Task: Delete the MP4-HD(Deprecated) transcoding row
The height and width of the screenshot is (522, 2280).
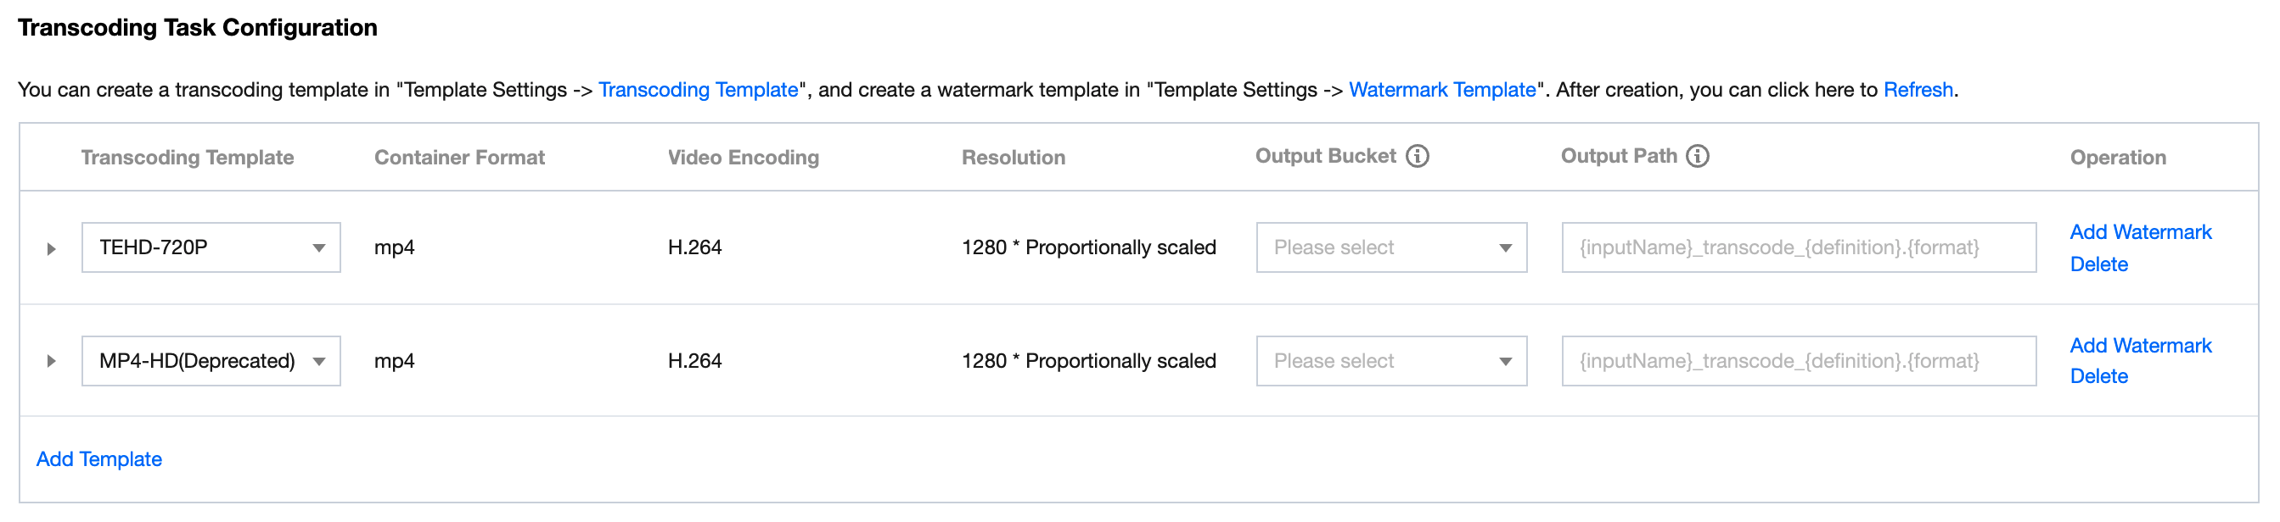Action: pyautogui.click(x=2097, y=377)
